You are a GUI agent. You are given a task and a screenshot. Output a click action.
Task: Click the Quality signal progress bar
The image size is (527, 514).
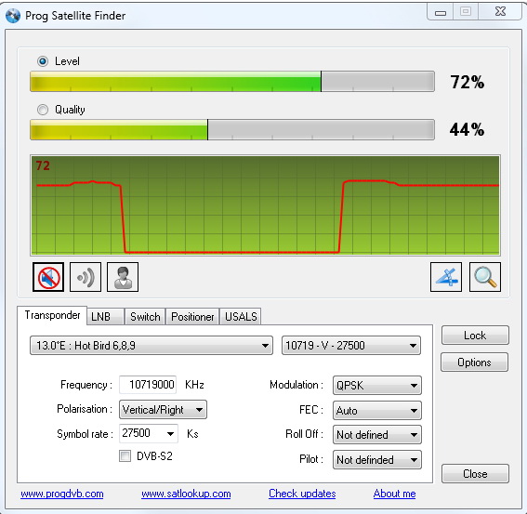point(232,129)
